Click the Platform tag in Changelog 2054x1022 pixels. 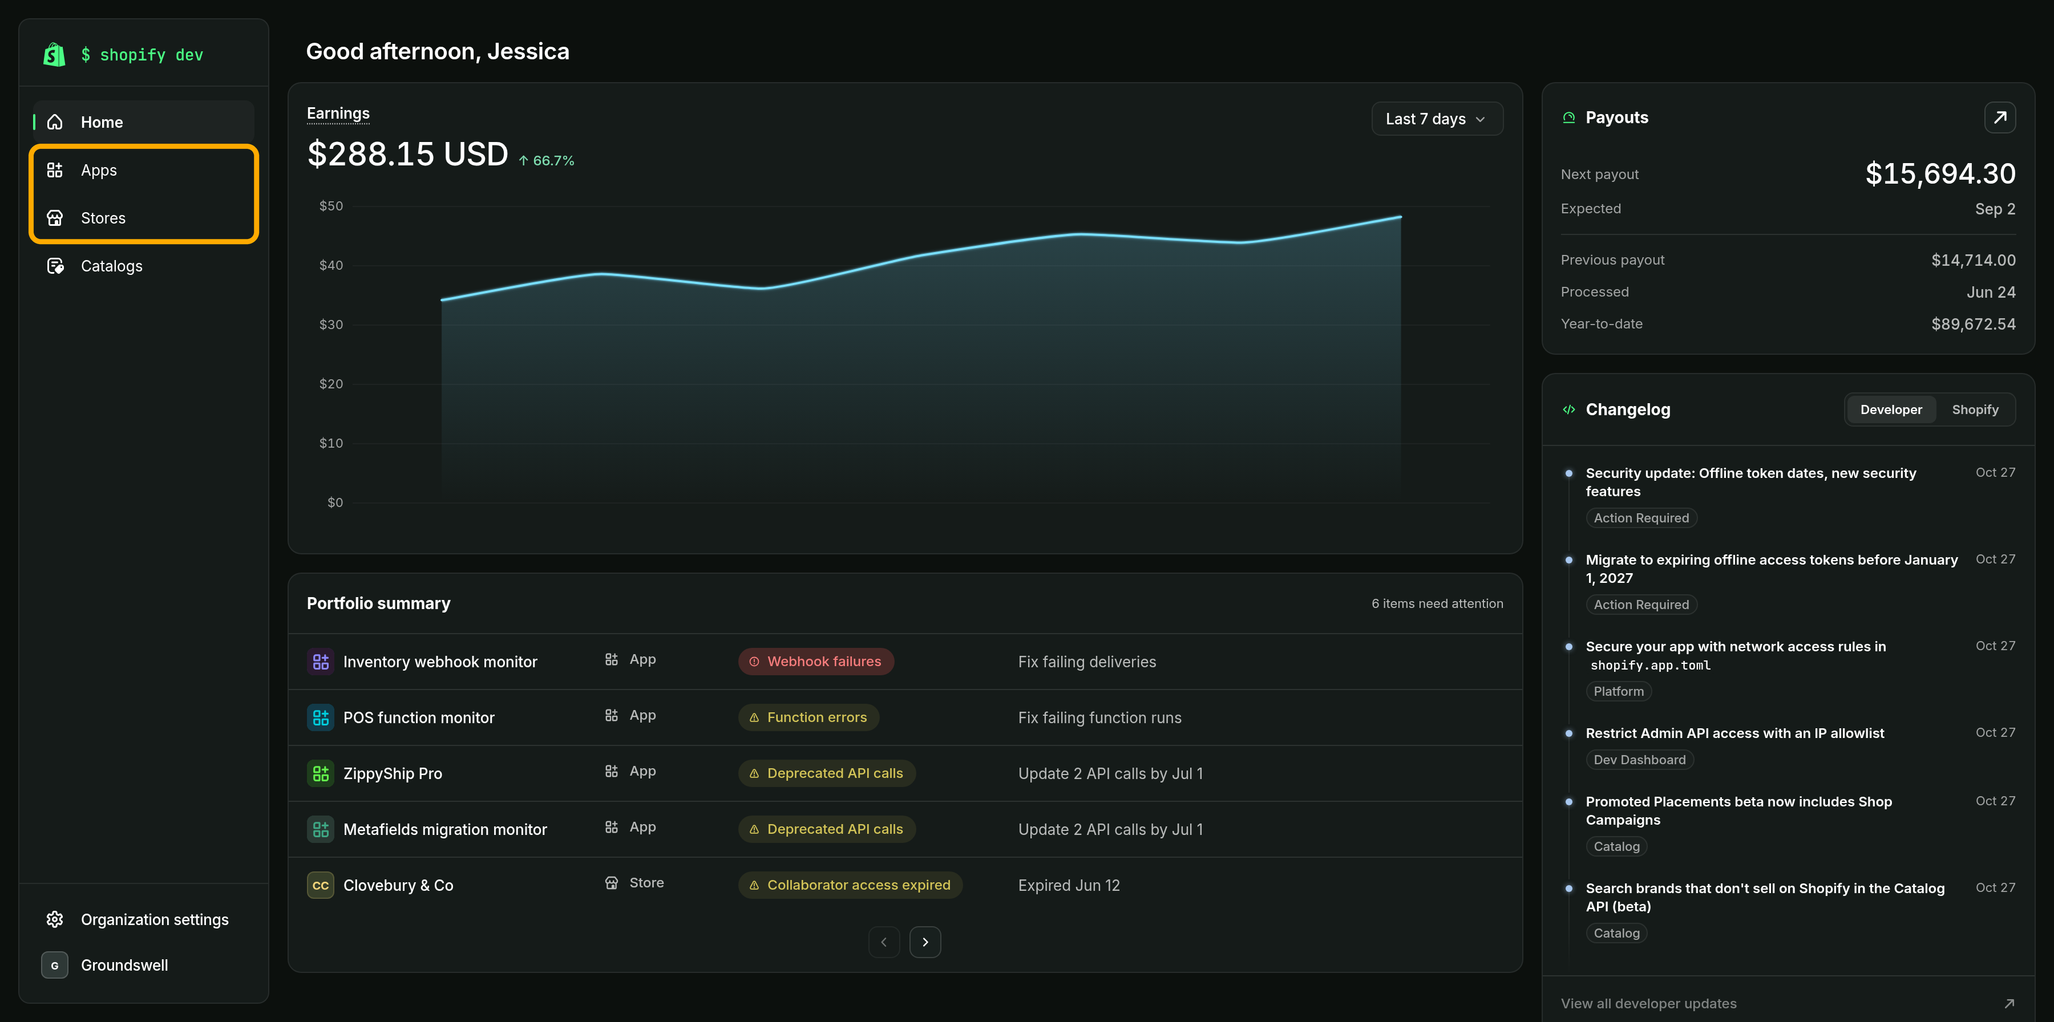(x=1618, y=691)
